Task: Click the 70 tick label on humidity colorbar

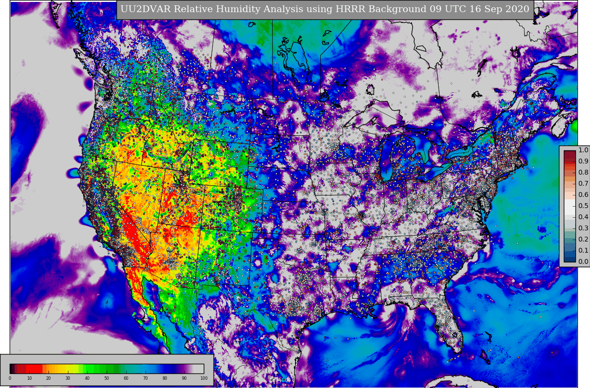Action: pyautogui.click(x=146, y=378)
